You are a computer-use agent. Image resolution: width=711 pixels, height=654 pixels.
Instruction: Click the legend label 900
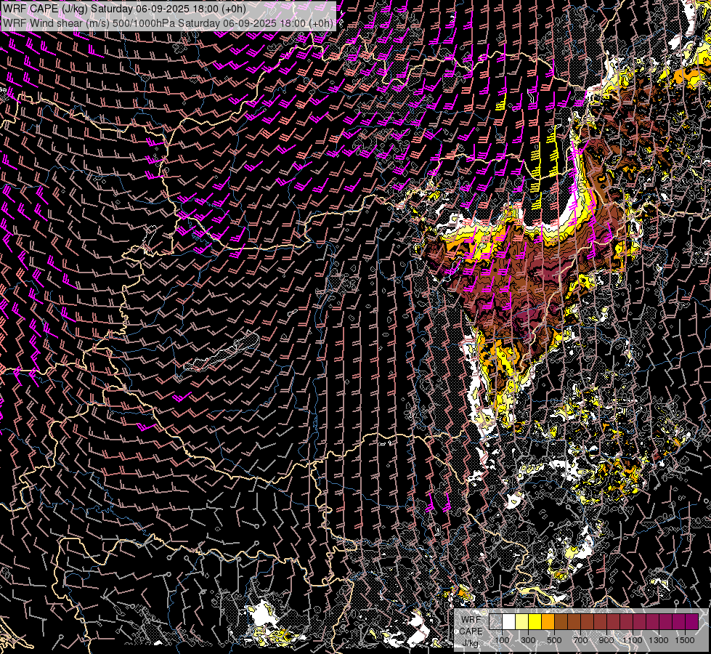coord(606,640)
